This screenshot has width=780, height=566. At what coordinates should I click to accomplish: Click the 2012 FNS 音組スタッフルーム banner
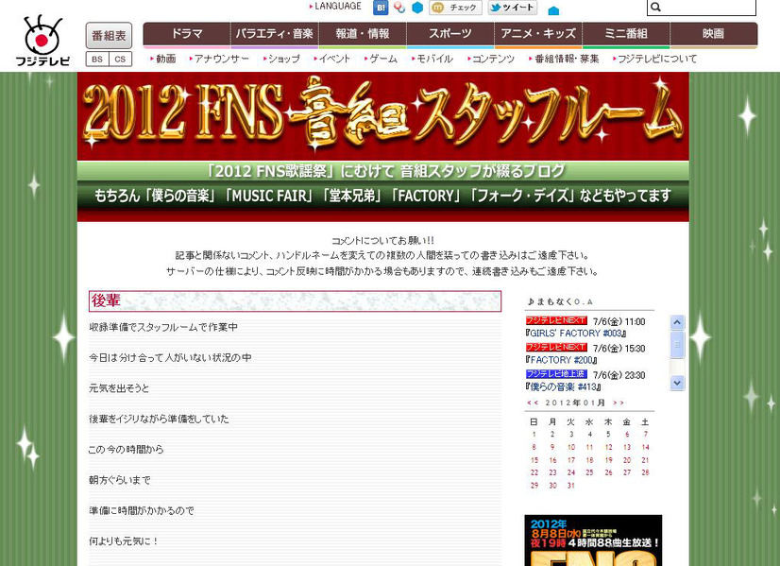click(x=383, y=116)
